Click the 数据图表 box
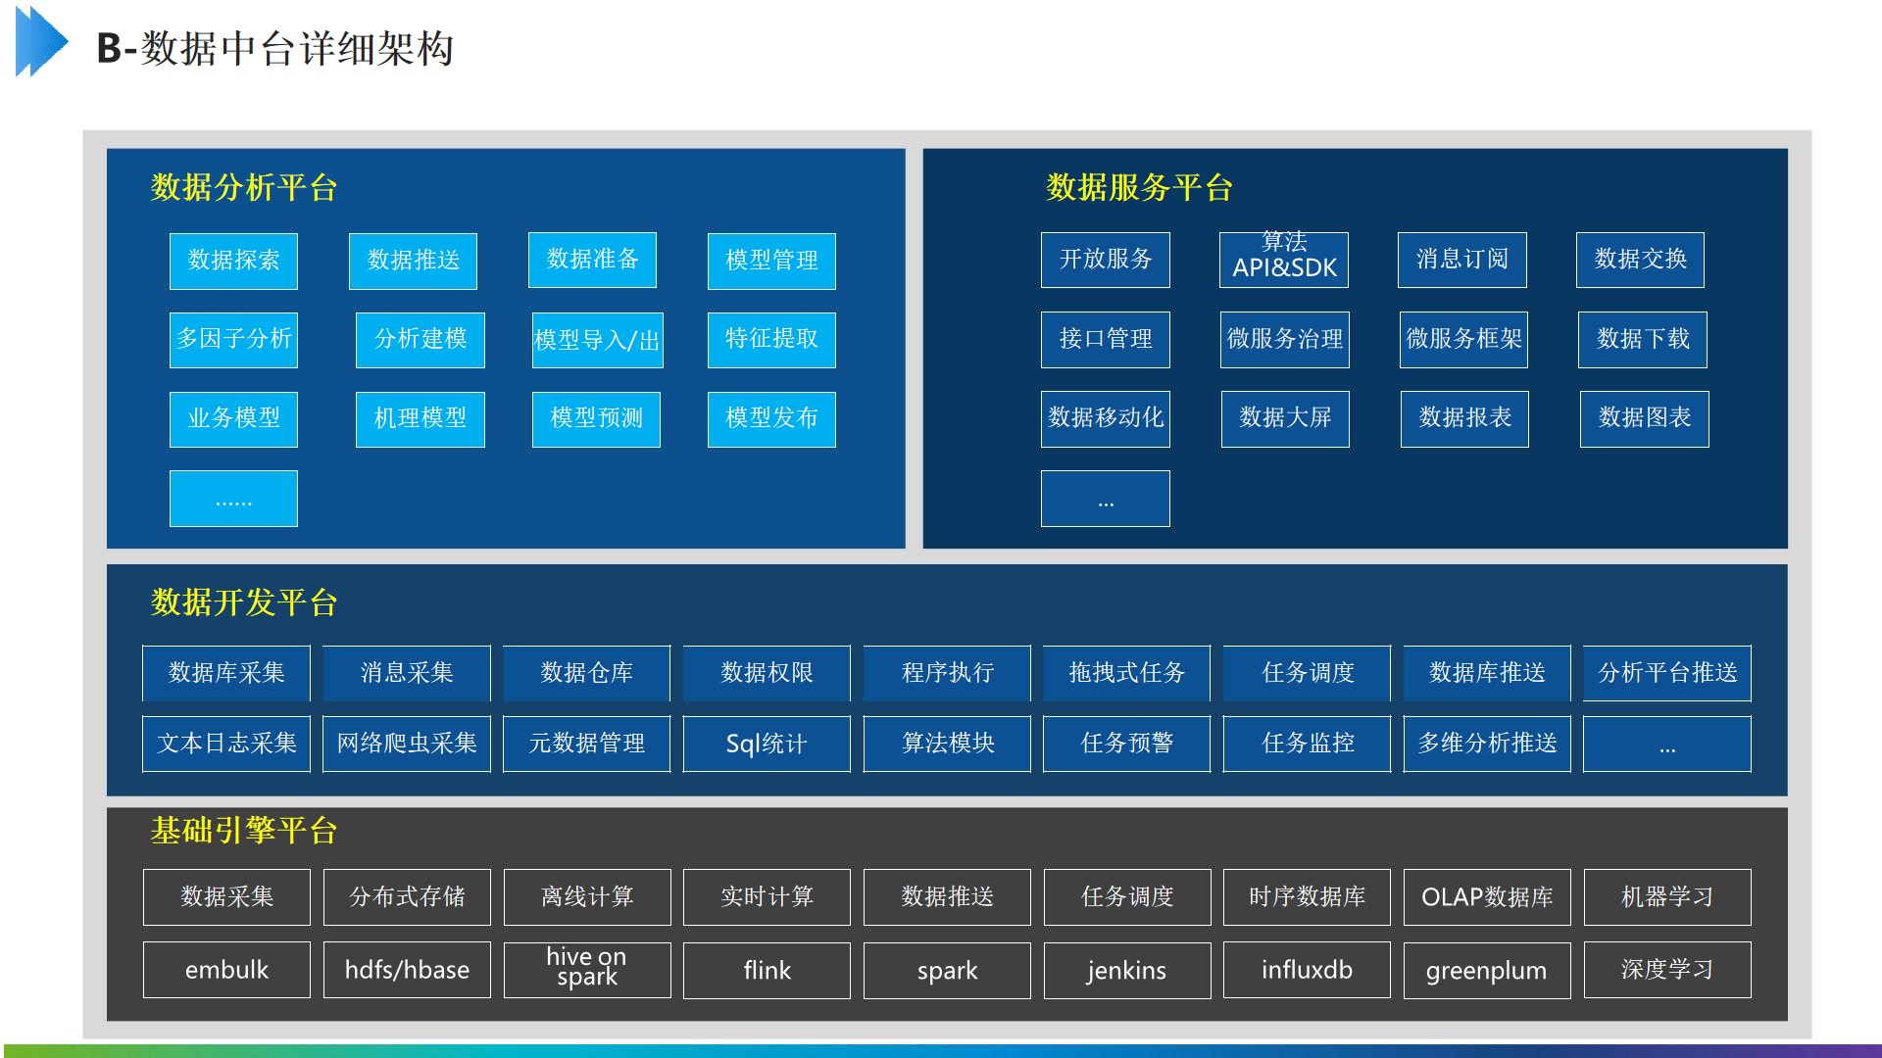 pyautogui.click(x=1645, y=419)
